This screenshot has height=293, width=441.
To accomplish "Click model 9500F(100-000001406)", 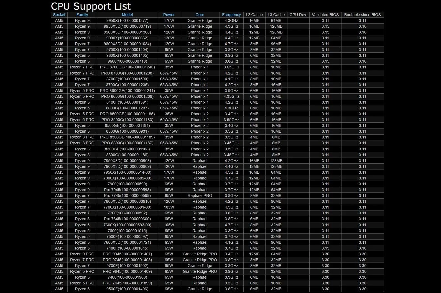I will point(127,289).
